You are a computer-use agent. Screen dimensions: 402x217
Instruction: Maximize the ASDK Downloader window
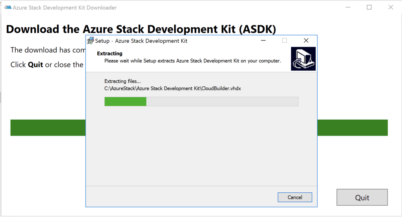point(369,7)
